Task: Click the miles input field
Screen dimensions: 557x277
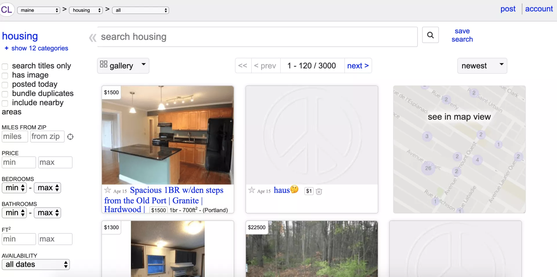Action: [x=15, y=137]
